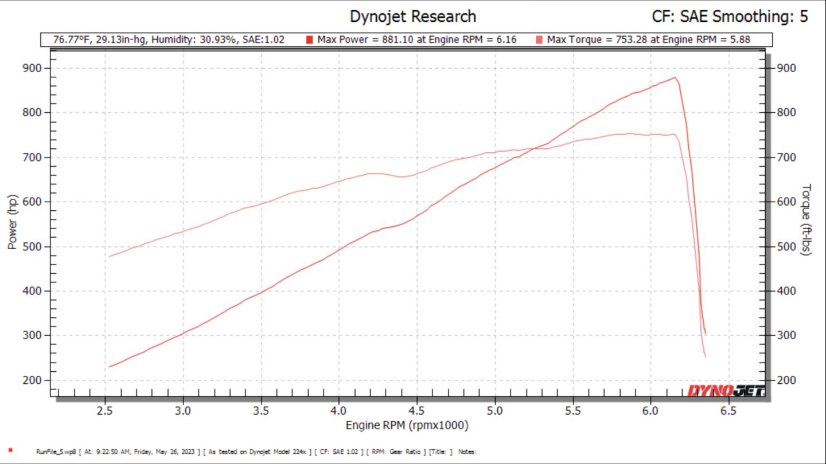Click the Torque (ft-lbs) axis label
Image resolution: width=826 pixels, height=464 pixels.
[x=807, y=219]
